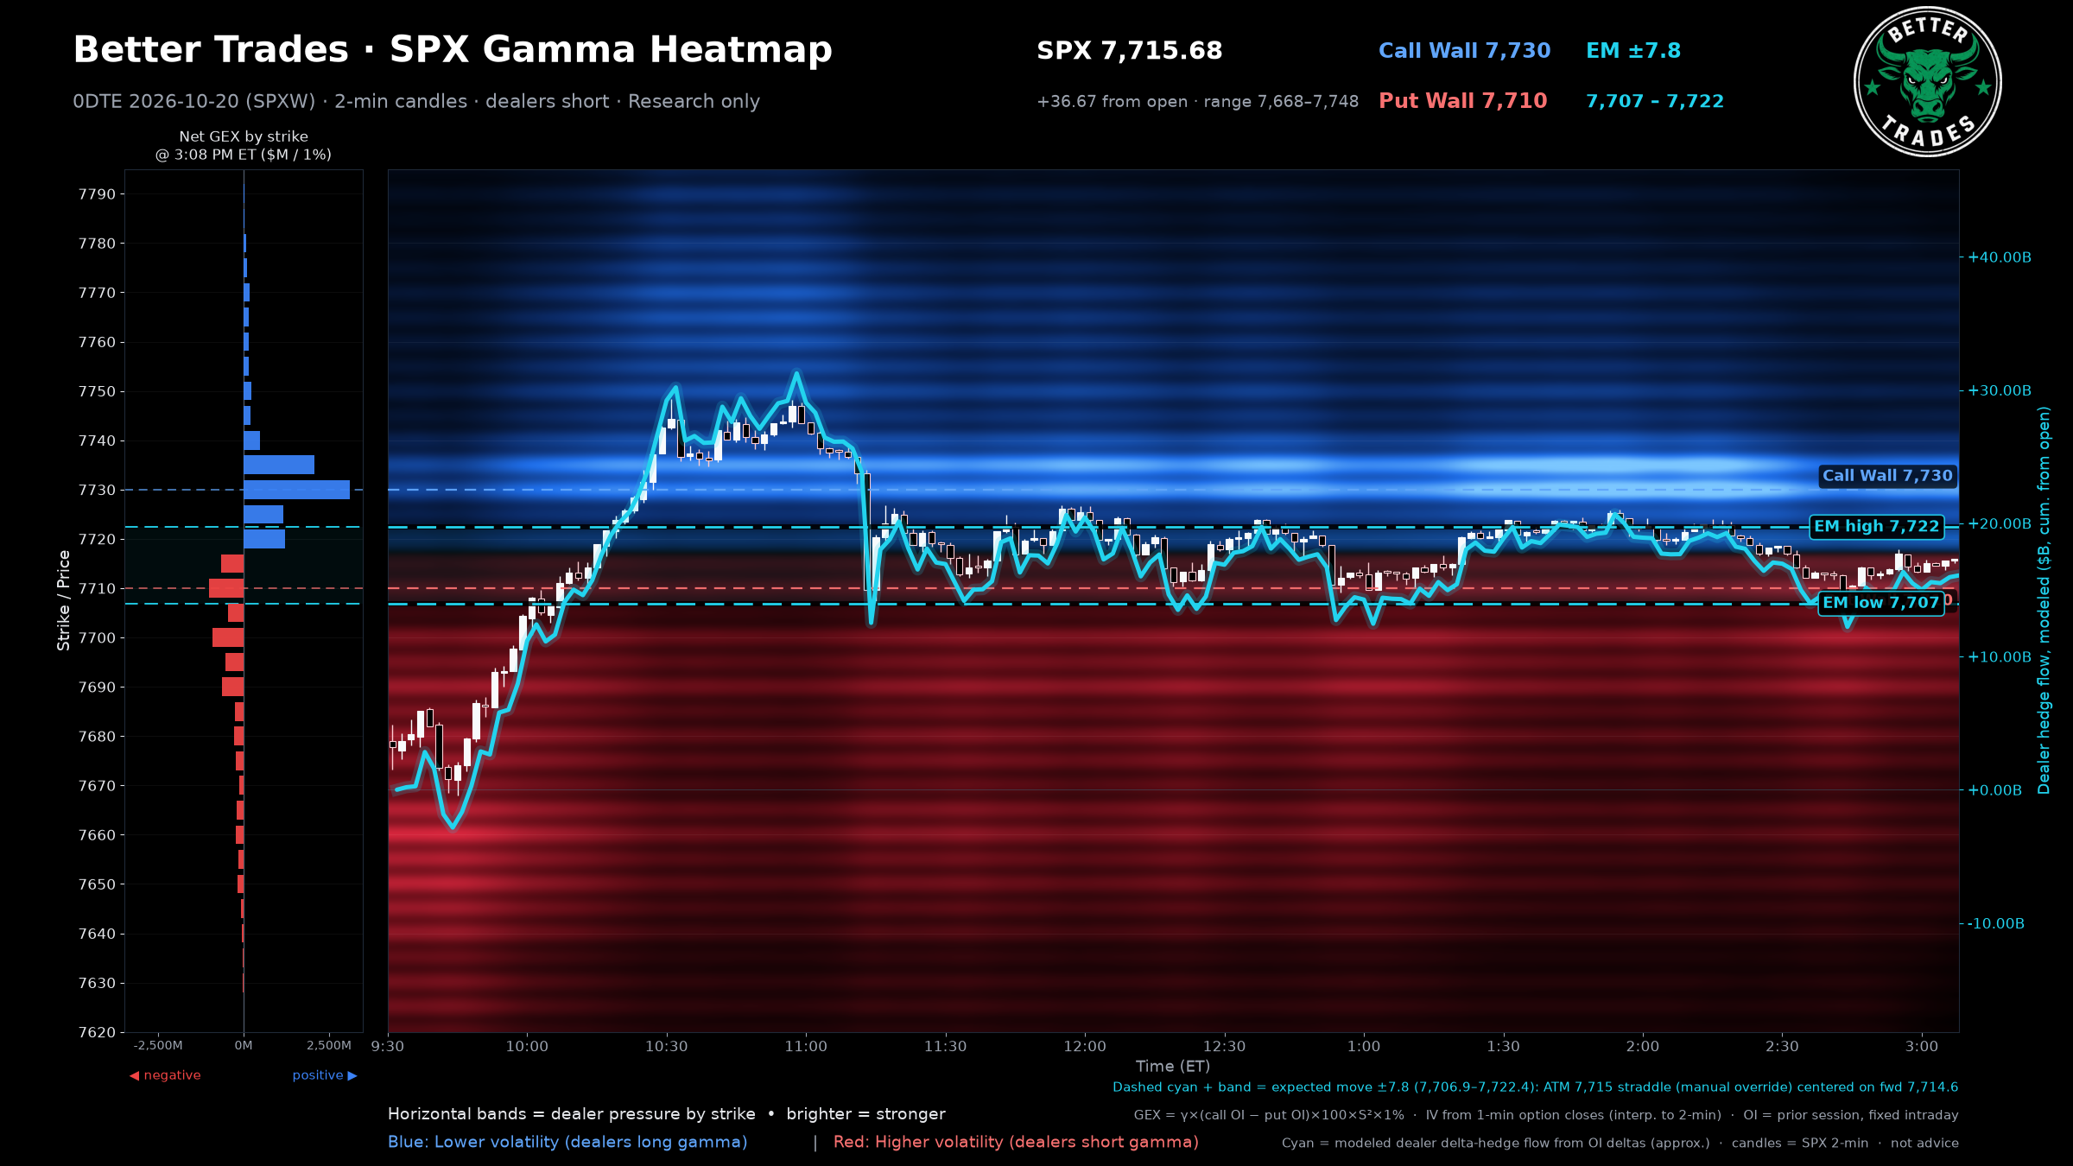Click the red GEX bar at strike 7700
2073x1166 pixels.
[228, 637]
